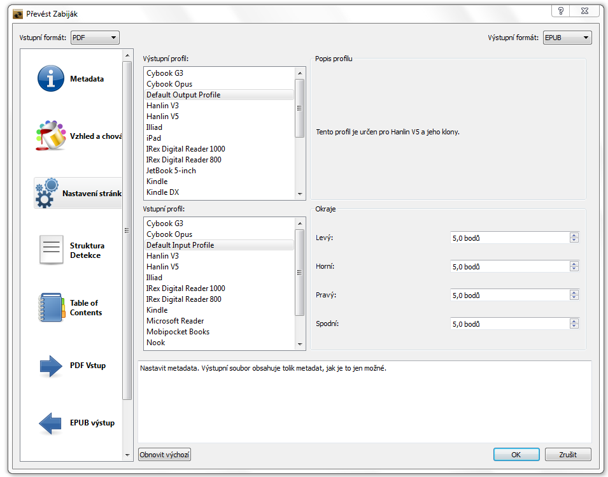Click down arrow of the sidebar scrollbar

click(x=127, y=455)
